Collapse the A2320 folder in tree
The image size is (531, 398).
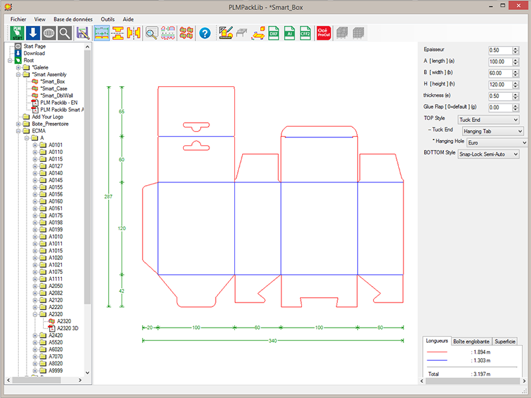[35, 314]
